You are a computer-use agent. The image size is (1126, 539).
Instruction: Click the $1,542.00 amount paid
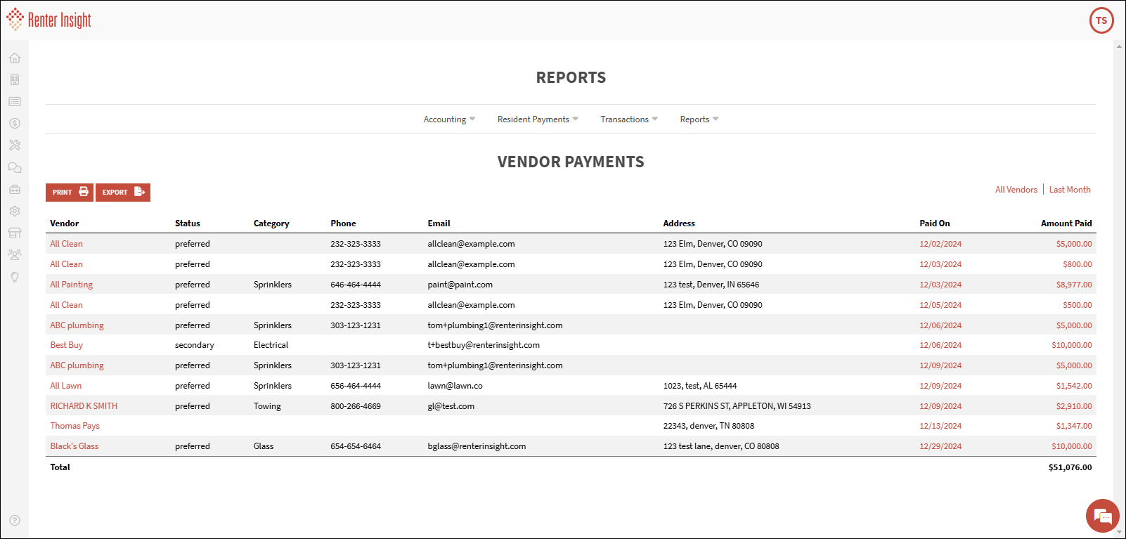(x=1074, y=386)
